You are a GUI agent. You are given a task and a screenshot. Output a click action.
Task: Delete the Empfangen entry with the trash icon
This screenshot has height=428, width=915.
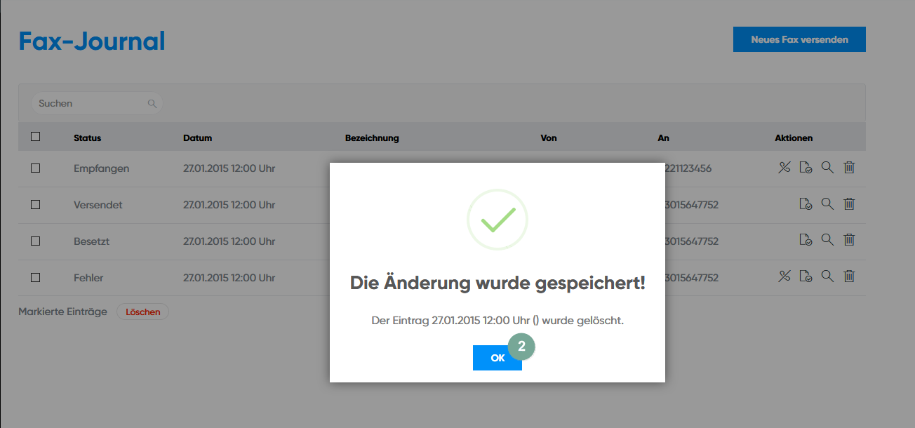point(849,168)
